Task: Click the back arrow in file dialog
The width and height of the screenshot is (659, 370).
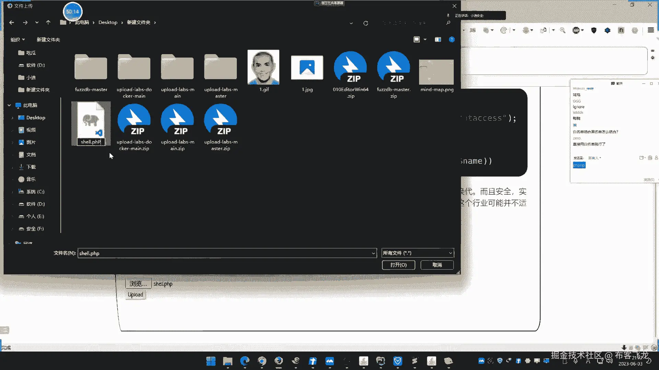Action: pos(12,23)
